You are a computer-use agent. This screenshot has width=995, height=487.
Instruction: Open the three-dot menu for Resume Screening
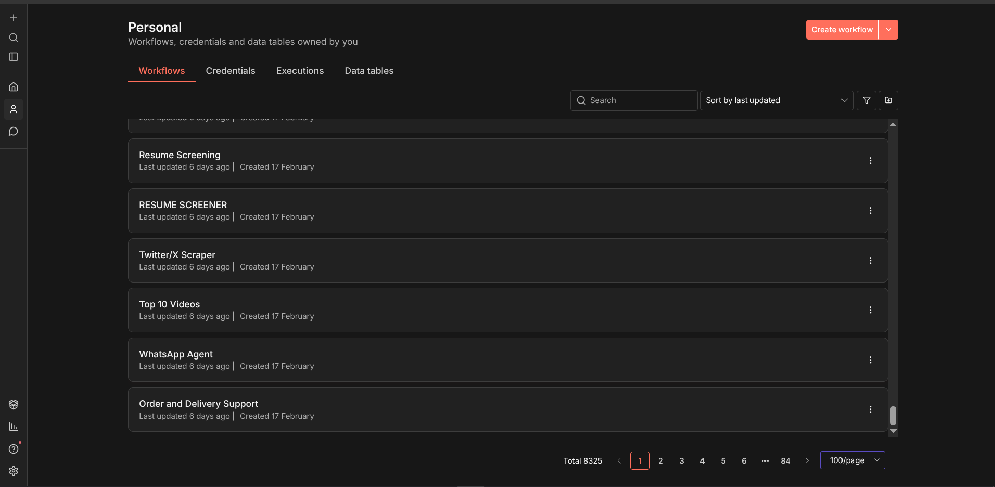[x=871, y=161]
